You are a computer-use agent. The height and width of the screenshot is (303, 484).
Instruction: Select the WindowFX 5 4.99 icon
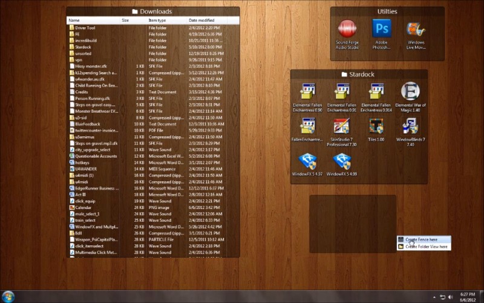(342, 165)
